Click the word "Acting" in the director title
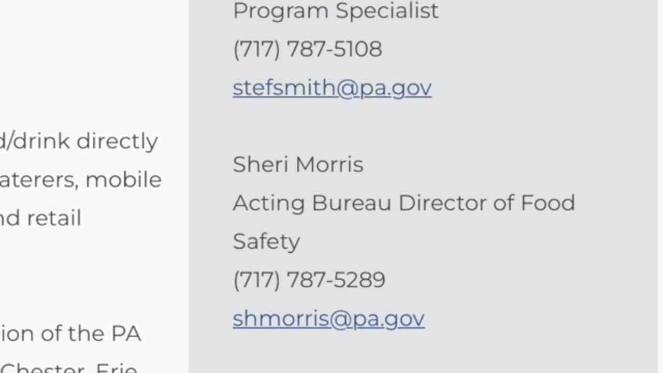The image size is (663, 373). 269,204
